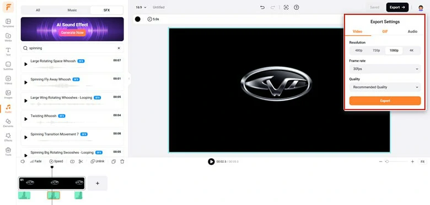Click the FlexClip logo icon
Viewport: 430px width, 205px height.
(8, 7)
